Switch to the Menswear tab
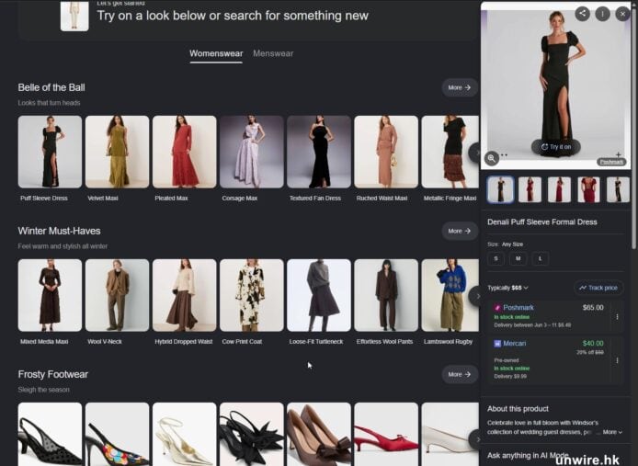 [x=273, y=53]
